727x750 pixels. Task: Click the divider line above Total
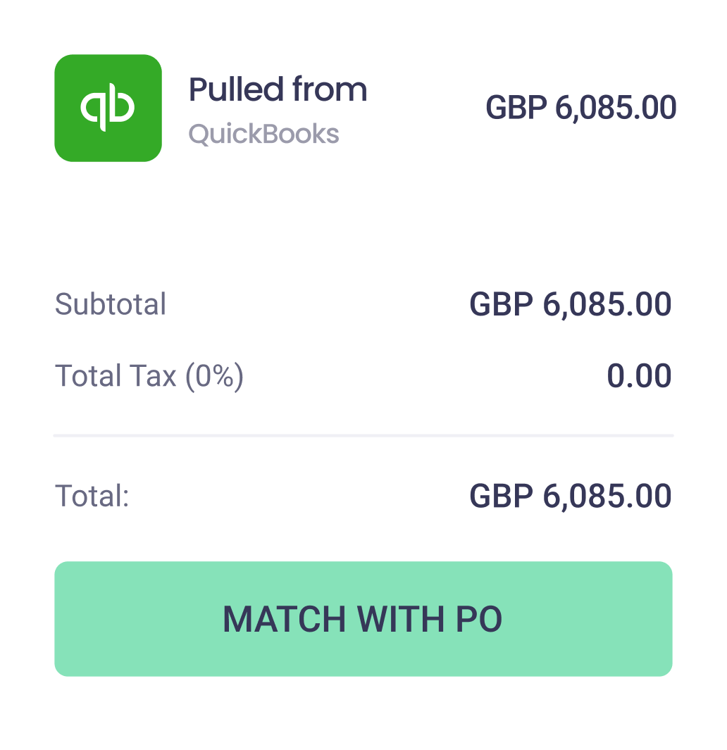363,436
